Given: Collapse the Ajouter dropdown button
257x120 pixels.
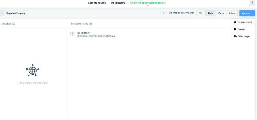Looking at the screenshot, I should click(247, 13).
